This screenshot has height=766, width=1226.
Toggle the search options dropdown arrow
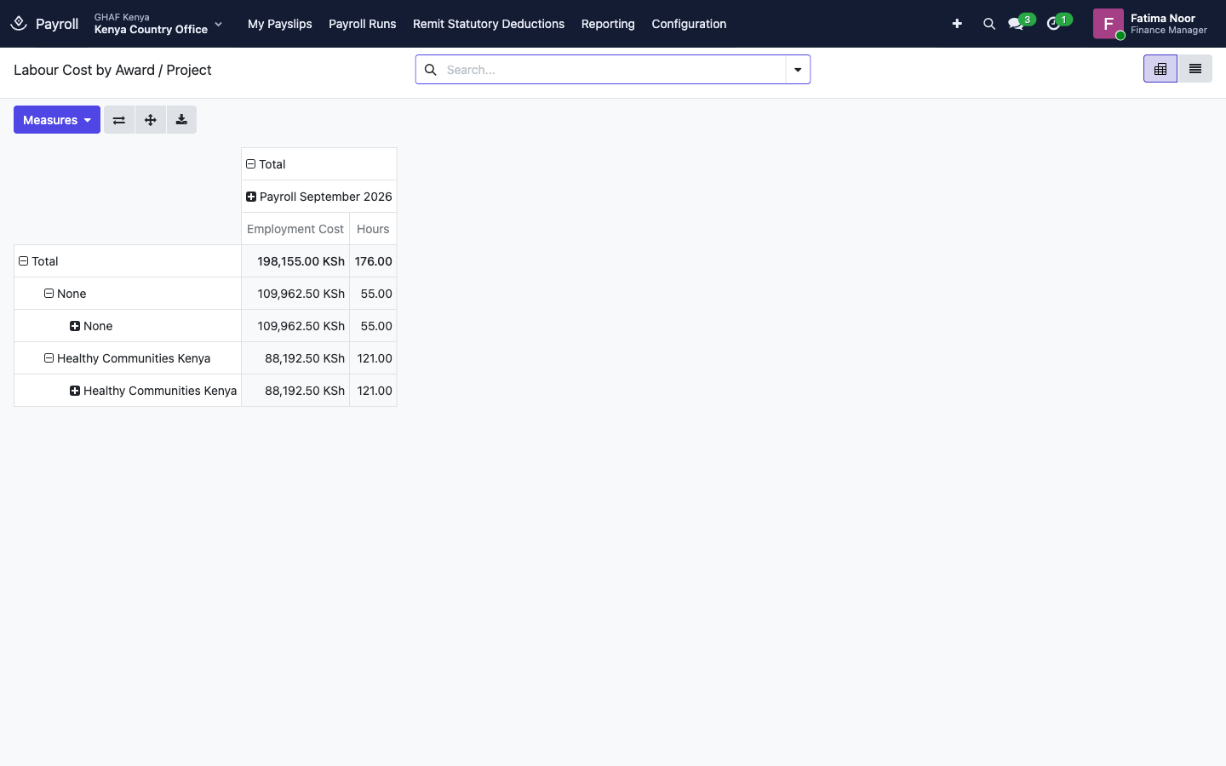tap(798, 70)
